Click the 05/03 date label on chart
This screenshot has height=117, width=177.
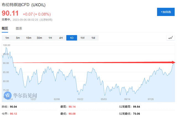click(x=104, y=99)
